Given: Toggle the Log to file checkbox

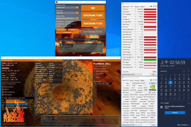Looking at the screenshot, I should (x=123, y=71).
